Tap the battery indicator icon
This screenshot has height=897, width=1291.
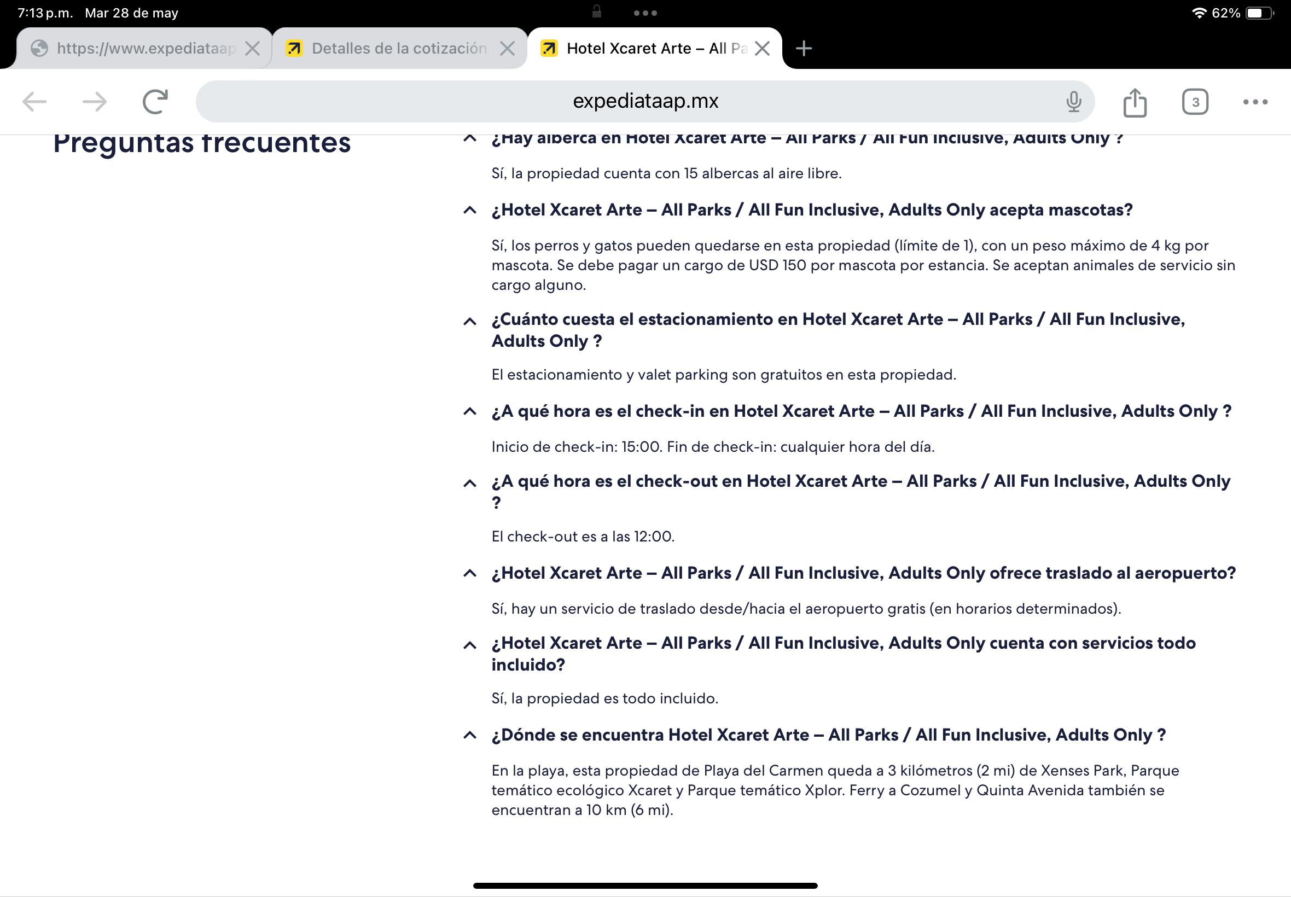click(1259, 13)
